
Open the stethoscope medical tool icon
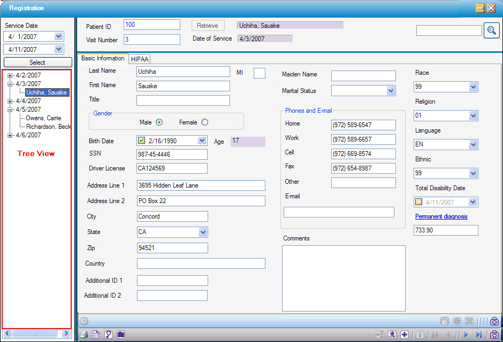click(109, 334)
